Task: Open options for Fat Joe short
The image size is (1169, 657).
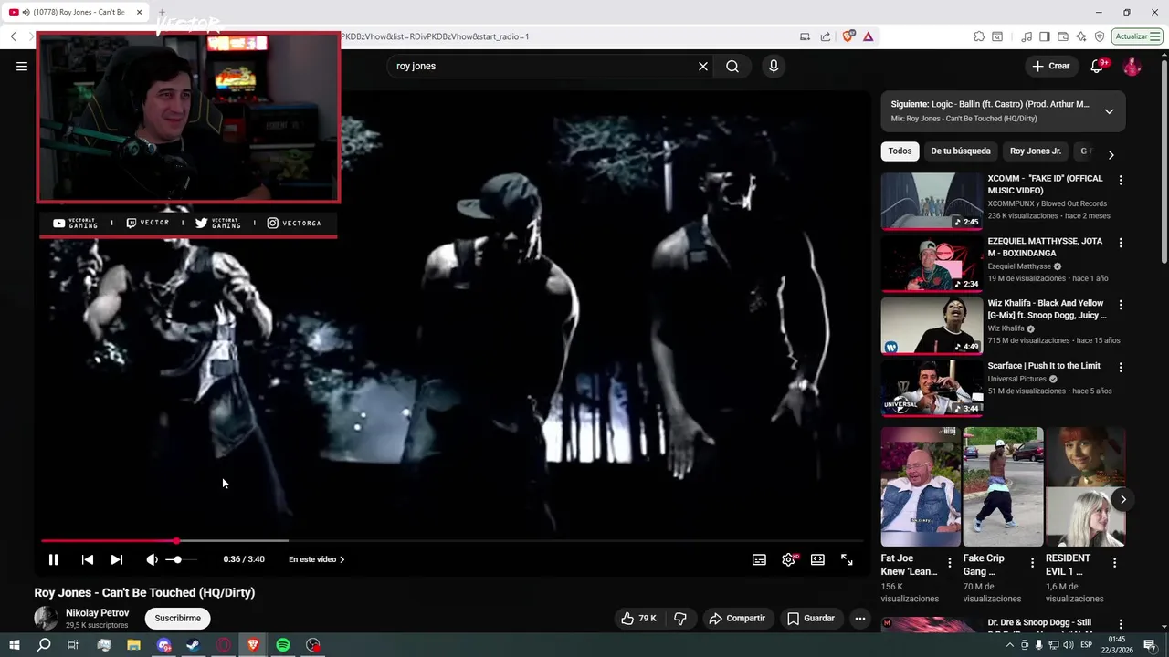Action: [x=949, y=563]
